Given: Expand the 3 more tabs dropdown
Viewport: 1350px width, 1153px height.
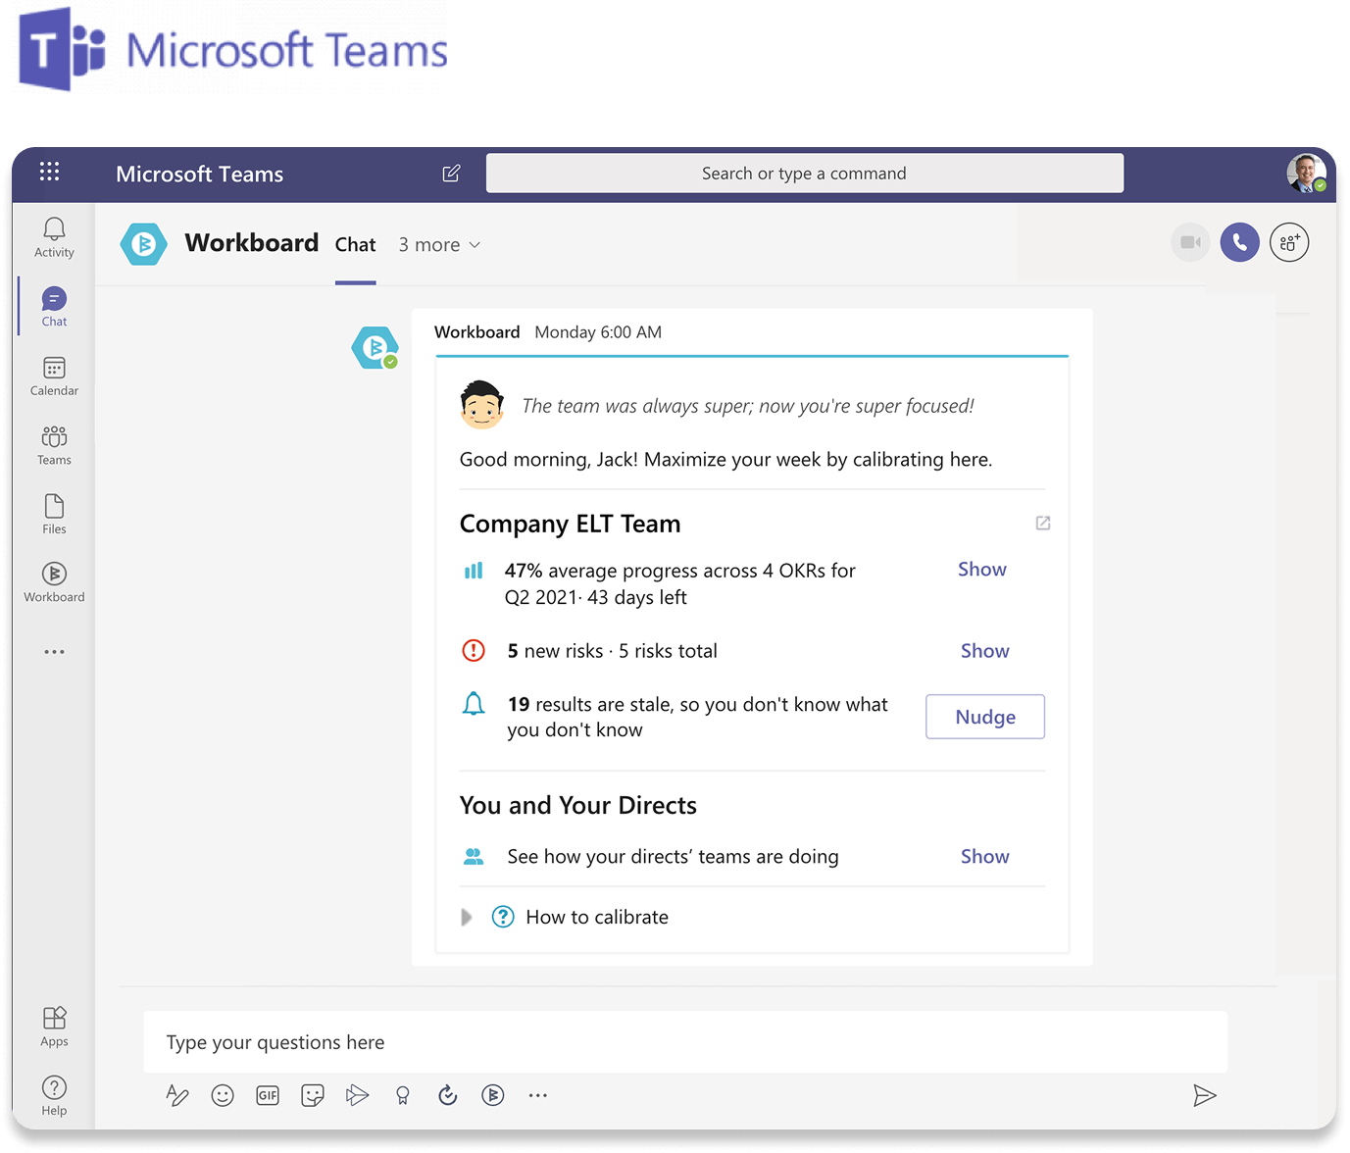Looking at the screenshot, I should click(439, 245).
